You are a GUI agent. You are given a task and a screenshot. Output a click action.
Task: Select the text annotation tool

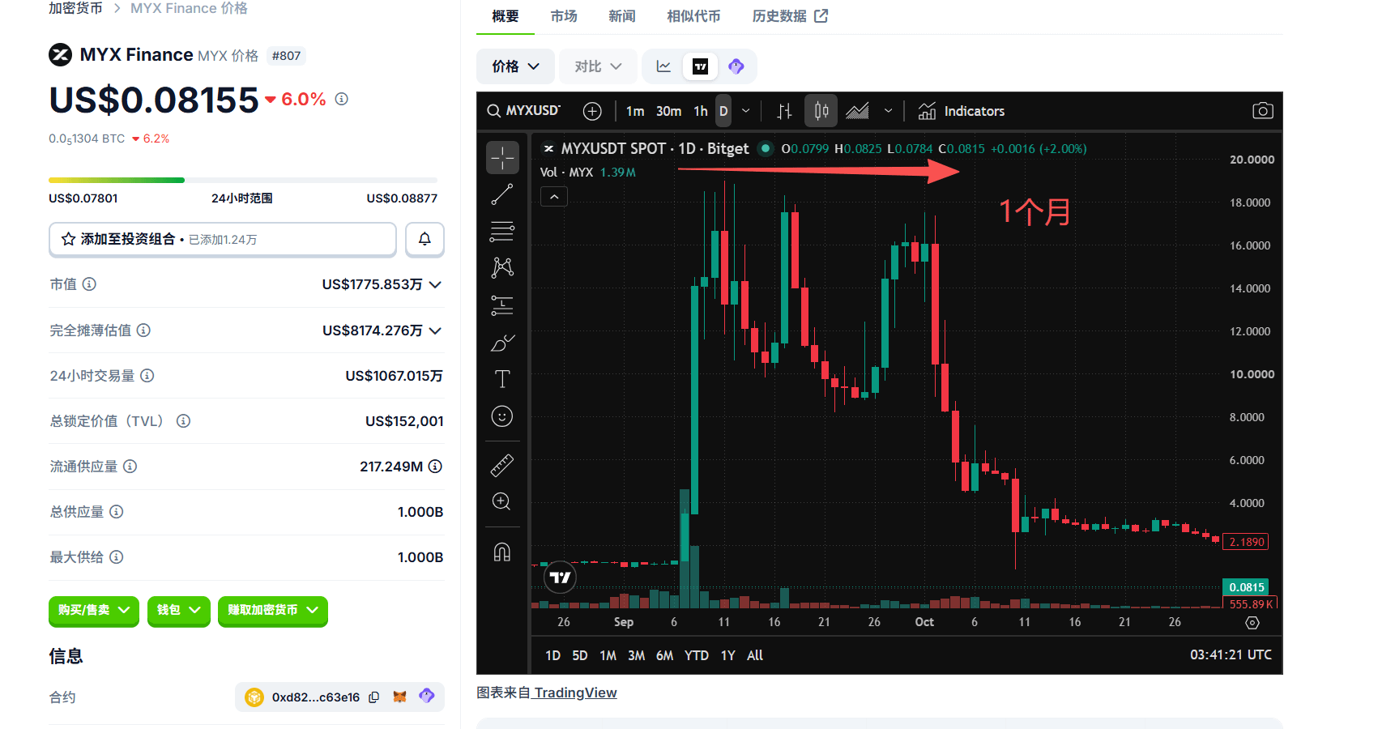[x=502, y=379]
